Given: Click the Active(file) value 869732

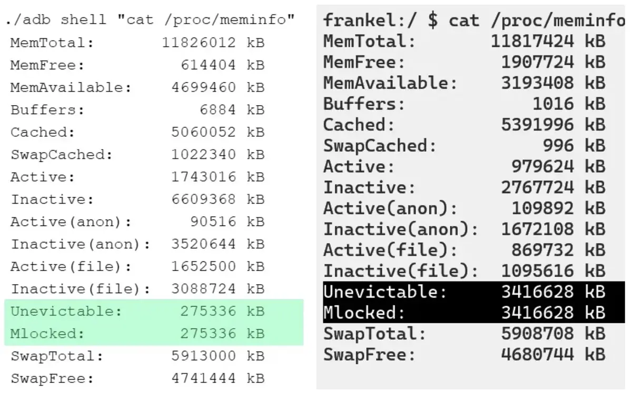Looking at the screenshot, I should click(x=542, y=249).
